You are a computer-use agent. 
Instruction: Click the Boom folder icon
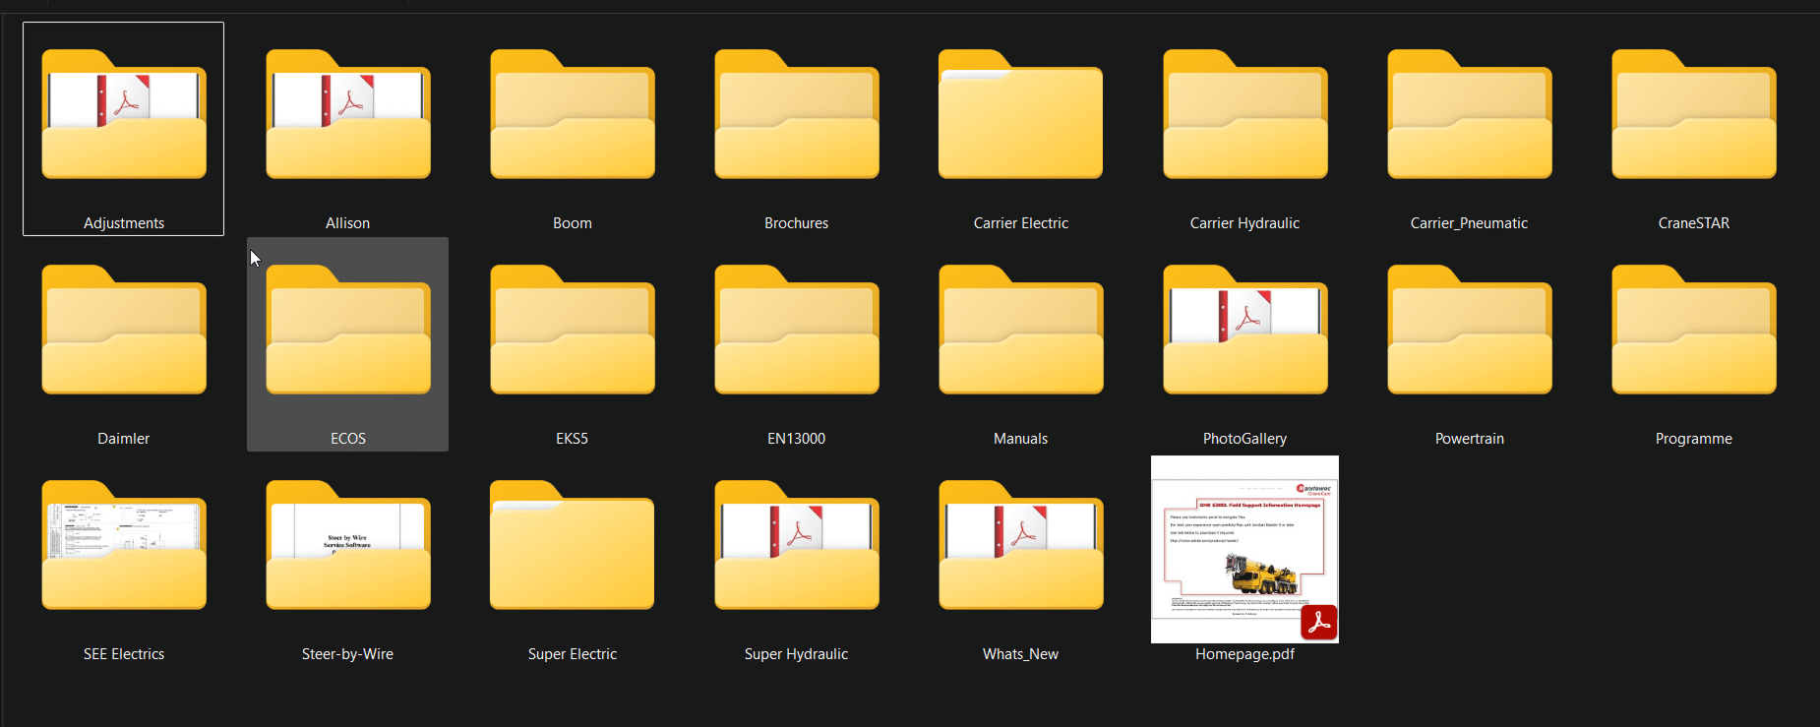pos(573,114)
